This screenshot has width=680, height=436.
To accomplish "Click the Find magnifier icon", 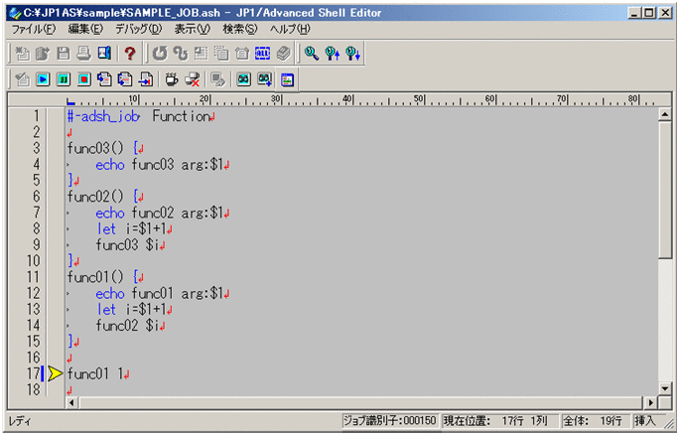I will click(x=312, y=54).
